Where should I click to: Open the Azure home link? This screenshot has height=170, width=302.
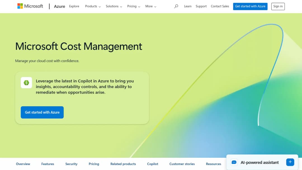59,6
